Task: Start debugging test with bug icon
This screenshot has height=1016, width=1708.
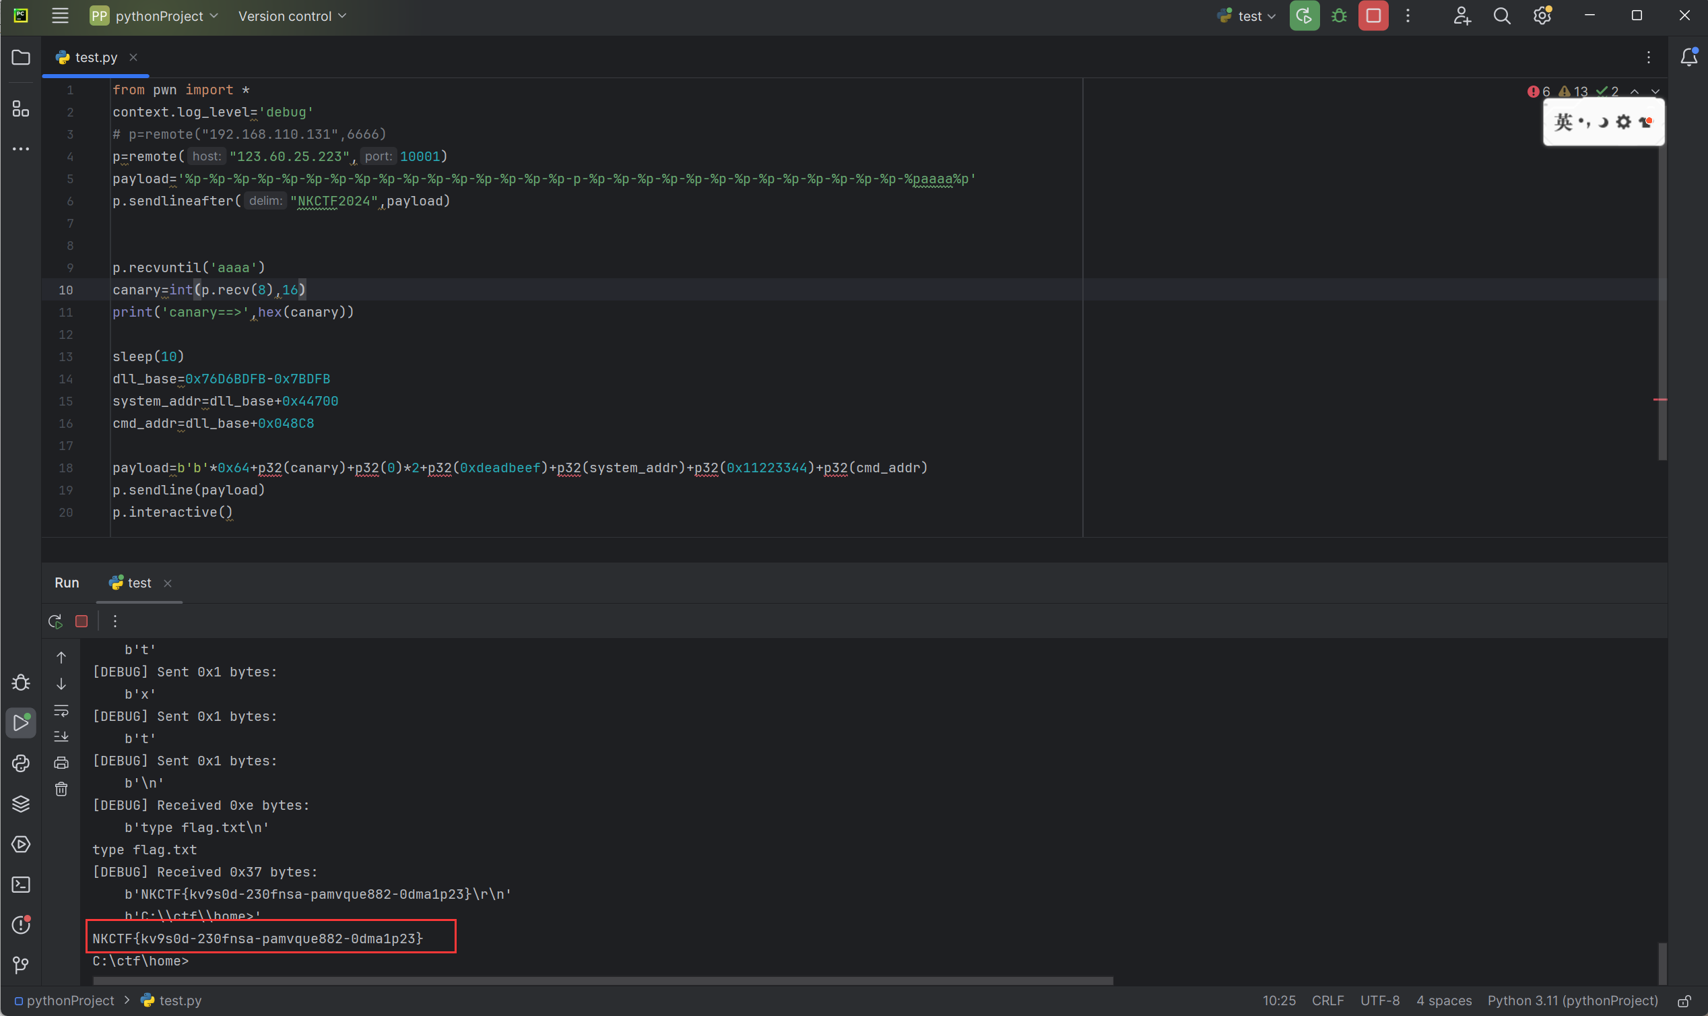Action: (x=1339, y=15)
